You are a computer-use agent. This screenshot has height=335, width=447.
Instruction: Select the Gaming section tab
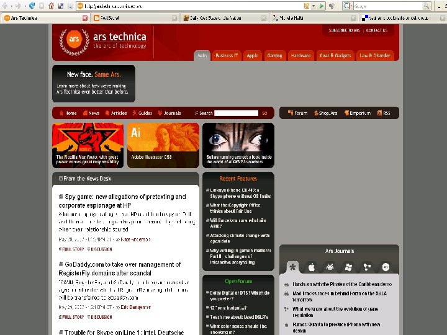274,56
